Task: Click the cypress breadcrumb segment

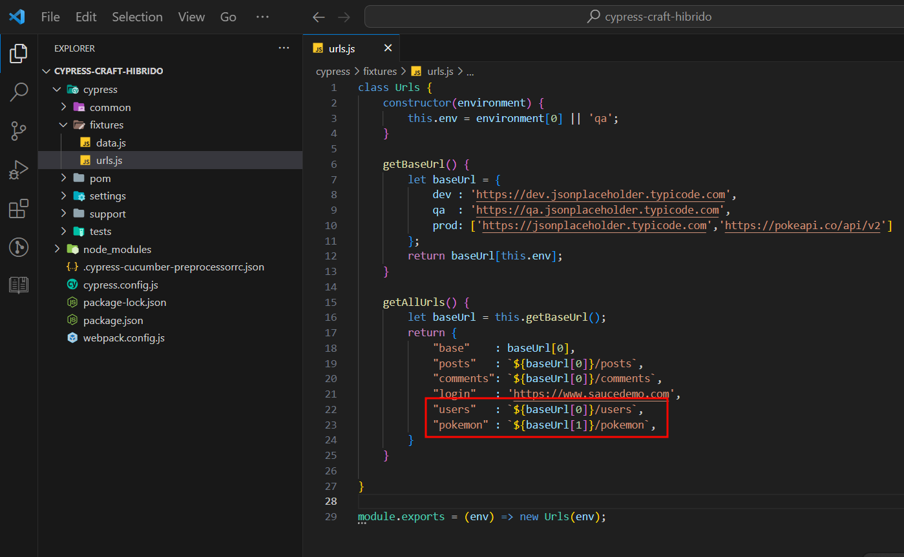Action: pos(333,72)
